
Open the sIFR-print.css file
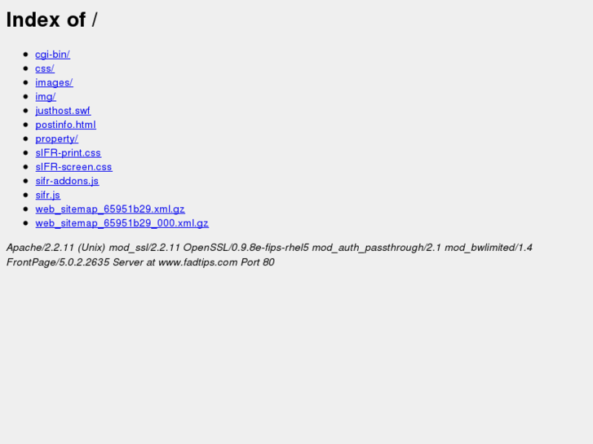[68, 152]
